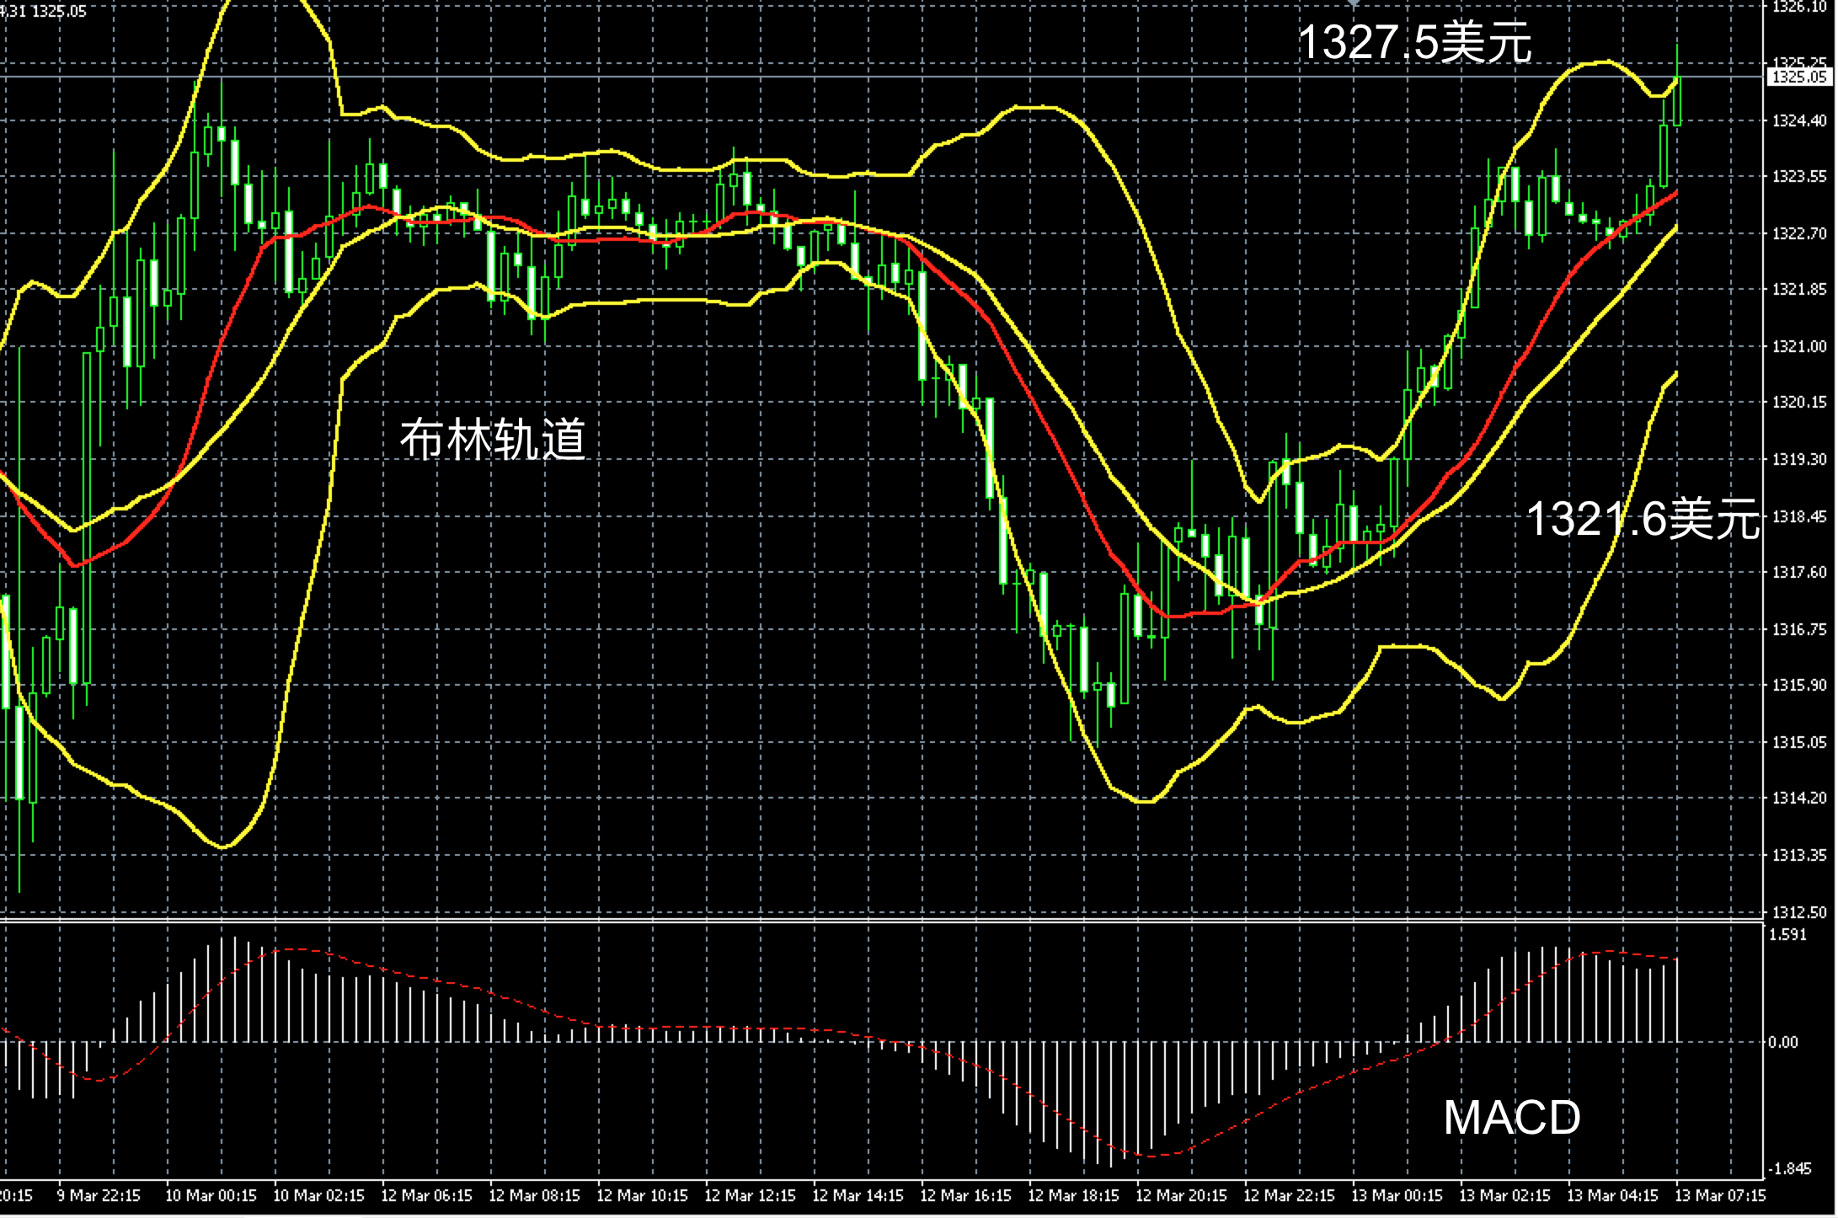Click the 12 Mar 20:15 time label
This screenshot has width=1838, height=1218.
pyautogui.click(x=1181, y=1195)
